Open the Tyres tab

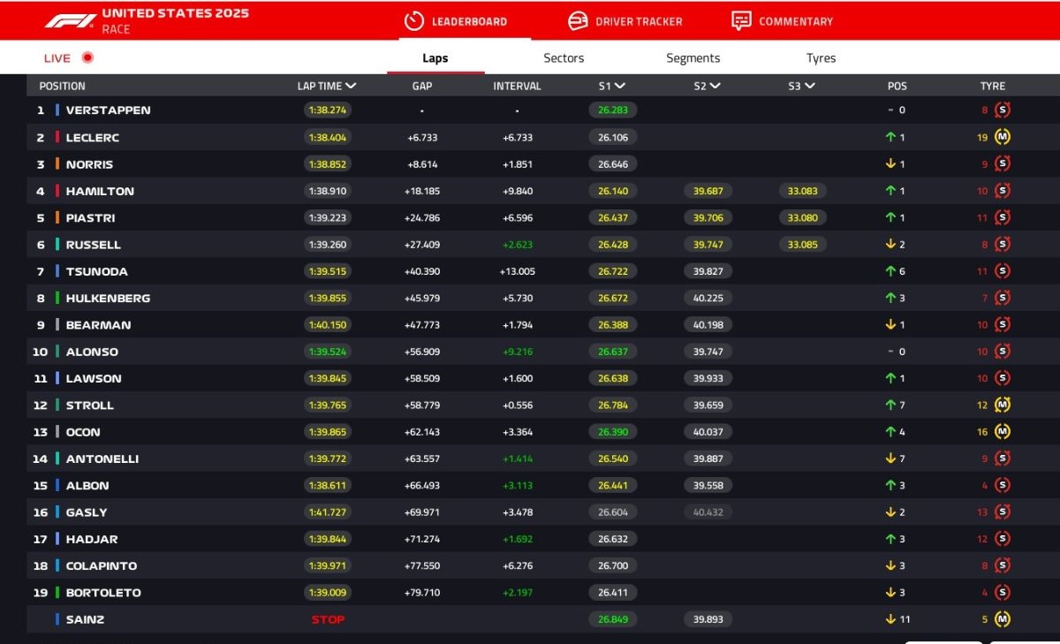tap(821, 58)
